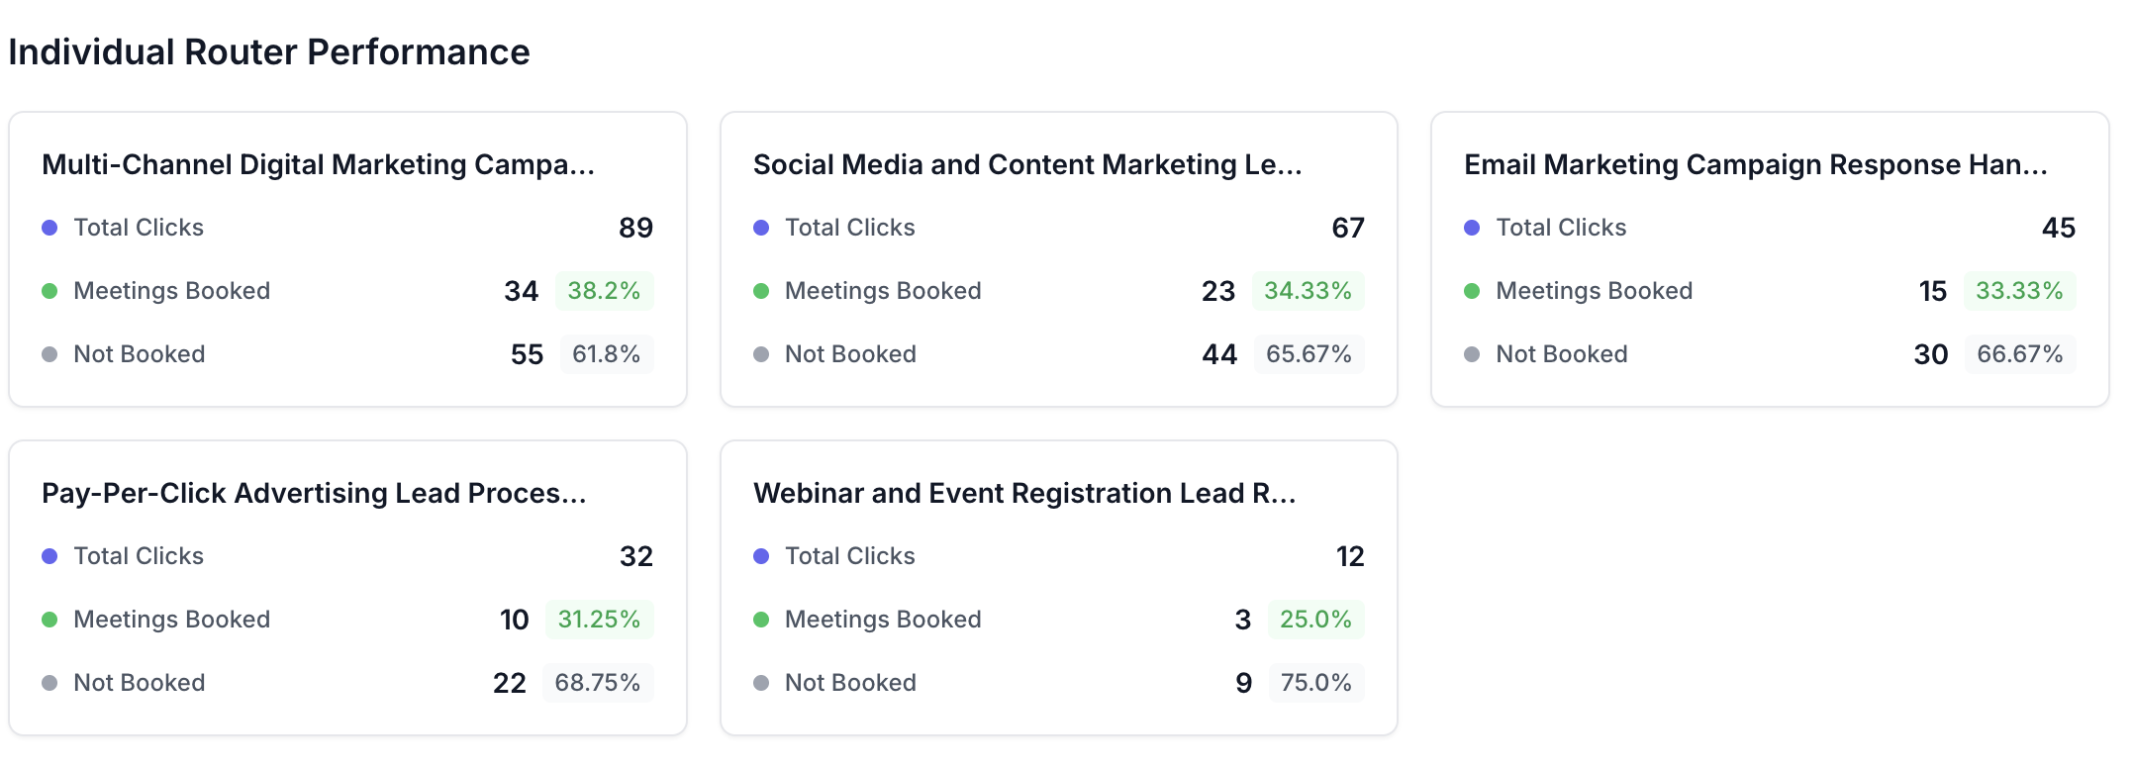The image size is (2134, 768).
Task: Click the gray Not Booked dot in Email Marketing card
Action: (x=1472, y=354)
